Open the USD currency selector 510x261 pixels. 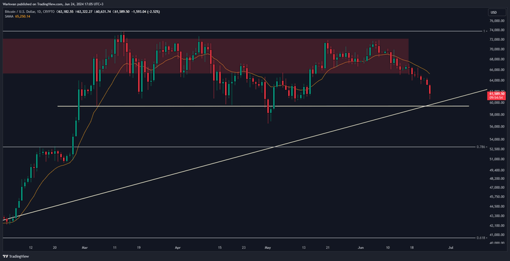493,13
